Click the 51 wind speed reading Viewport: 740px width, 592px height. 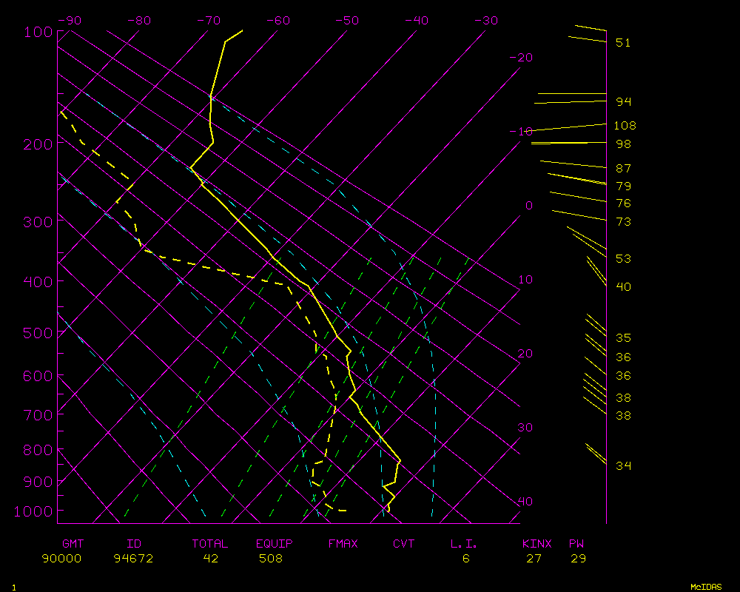click(x=623, y=43)
